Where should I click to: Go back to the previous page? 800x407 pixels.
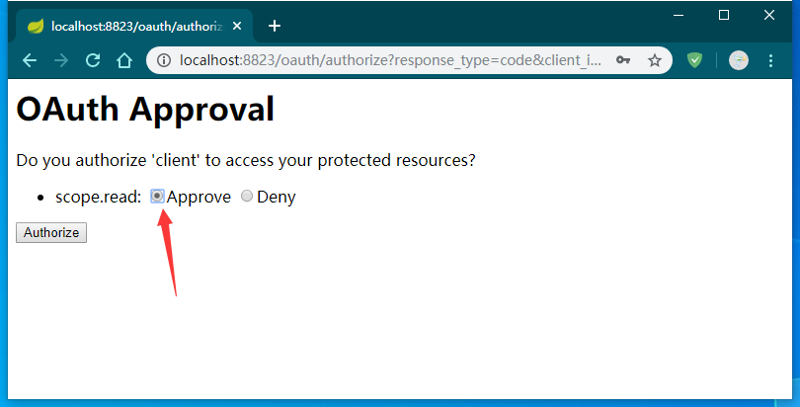pos(30,60)
